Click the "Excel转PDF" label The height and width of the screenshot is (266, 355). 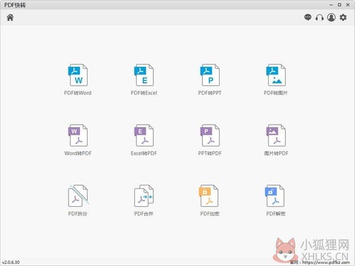[x=144, y=153]
